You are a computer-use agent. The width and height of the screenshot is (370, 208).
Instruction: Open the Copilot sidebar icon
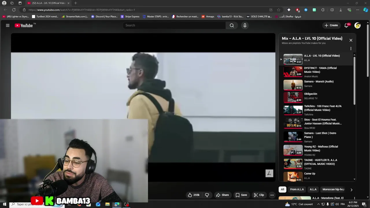(365, 10)
